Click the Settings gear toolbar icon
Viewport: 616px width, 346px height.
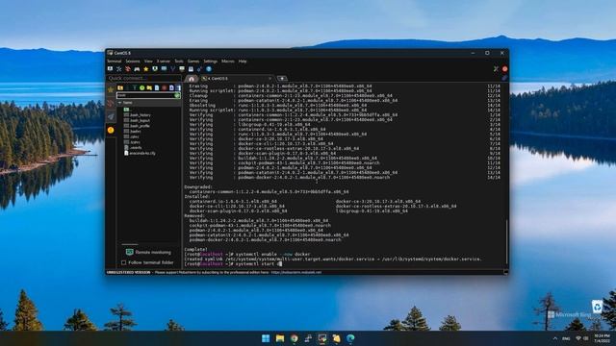(x=200, y=69)
